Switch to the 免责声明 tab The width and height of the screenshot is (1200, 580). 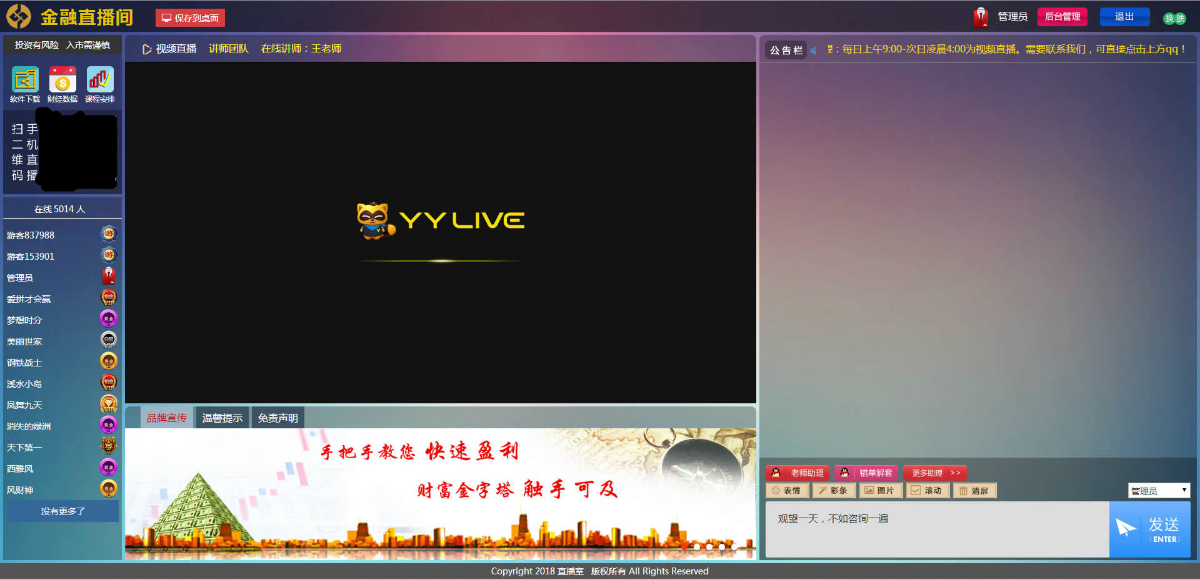click(278, 418)
